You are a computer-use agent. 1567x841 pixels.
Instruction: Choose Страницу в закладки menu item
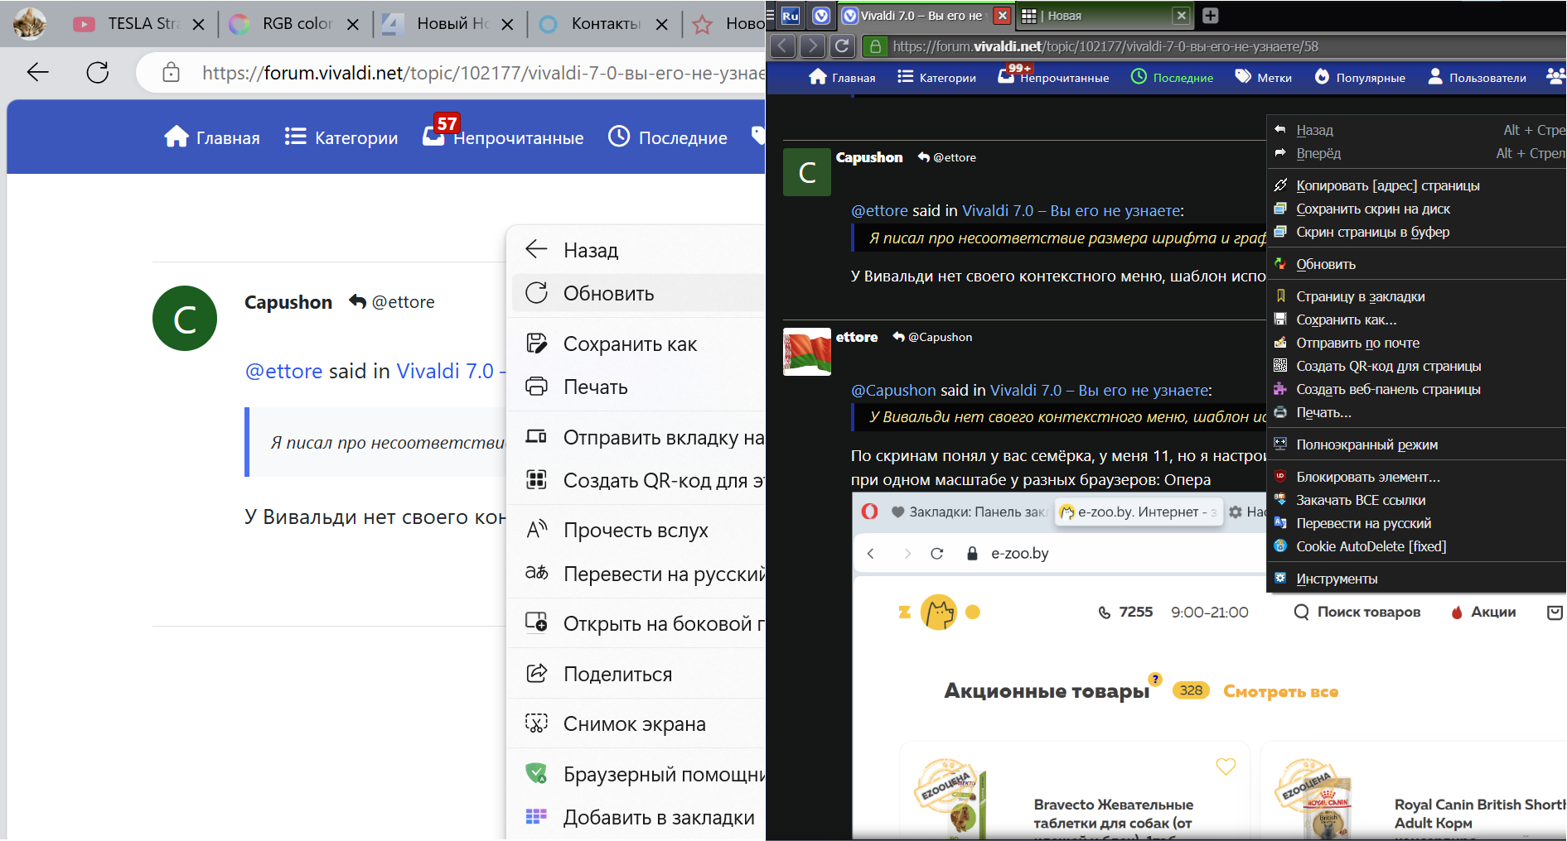[x=1417, y=296]
